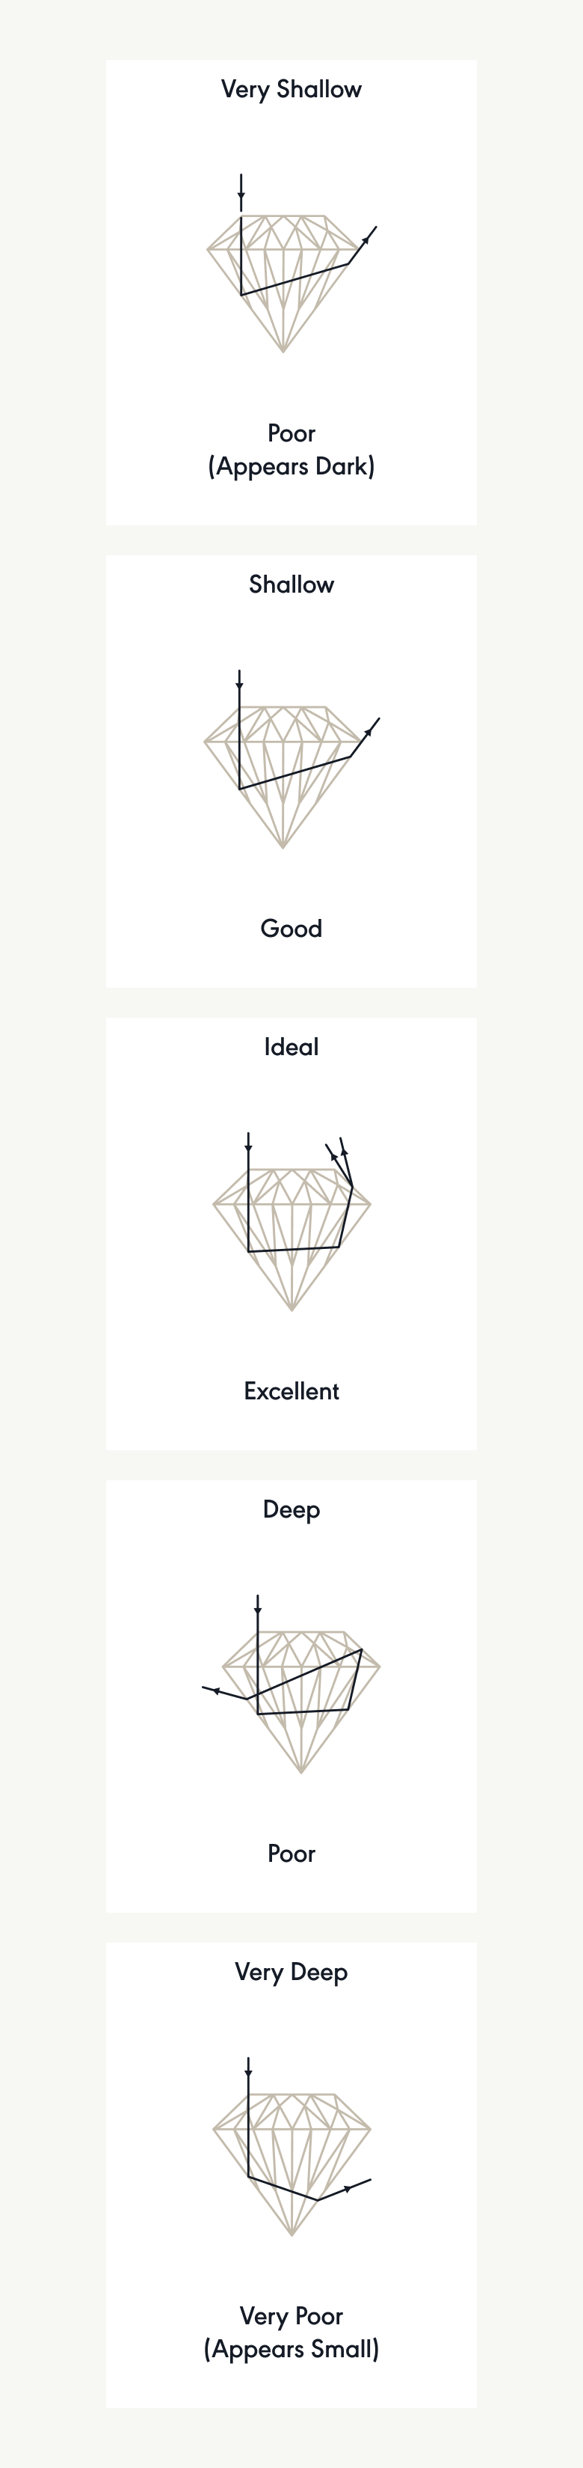Click the incoming light arrow above Very Shallow diamond

[241, 192]
